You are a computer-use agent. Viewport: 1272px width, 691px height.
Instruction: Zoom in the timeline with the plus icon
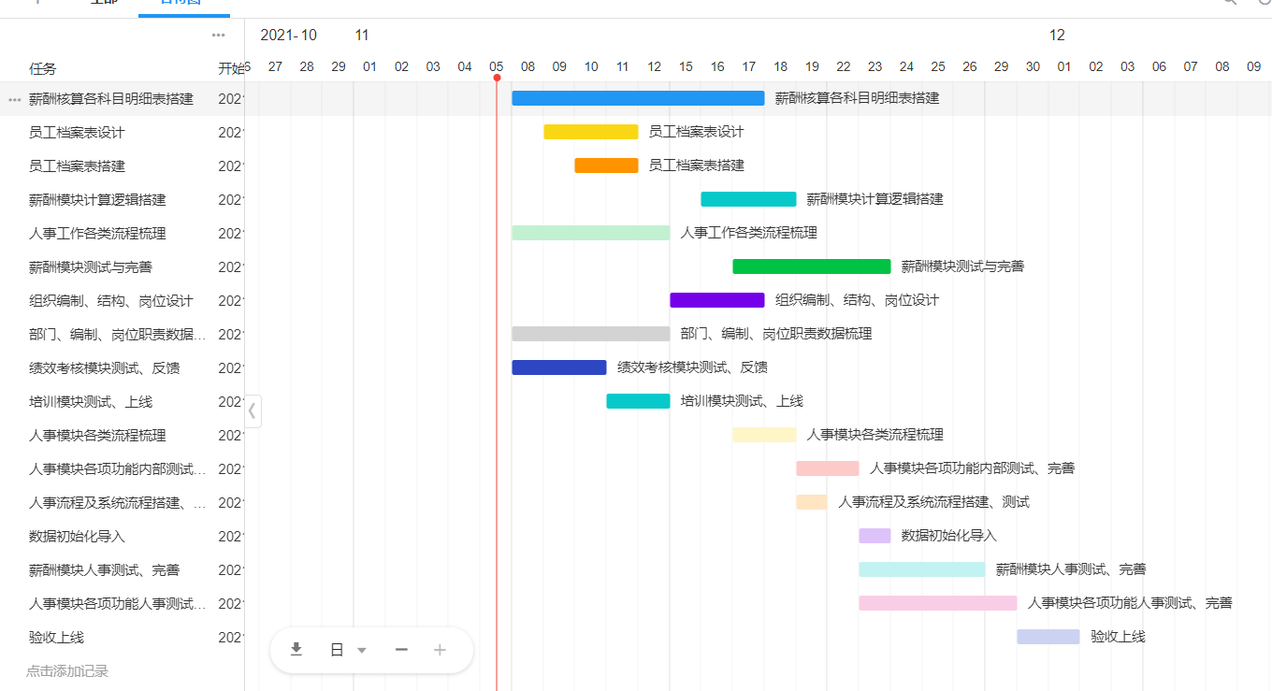440,650
